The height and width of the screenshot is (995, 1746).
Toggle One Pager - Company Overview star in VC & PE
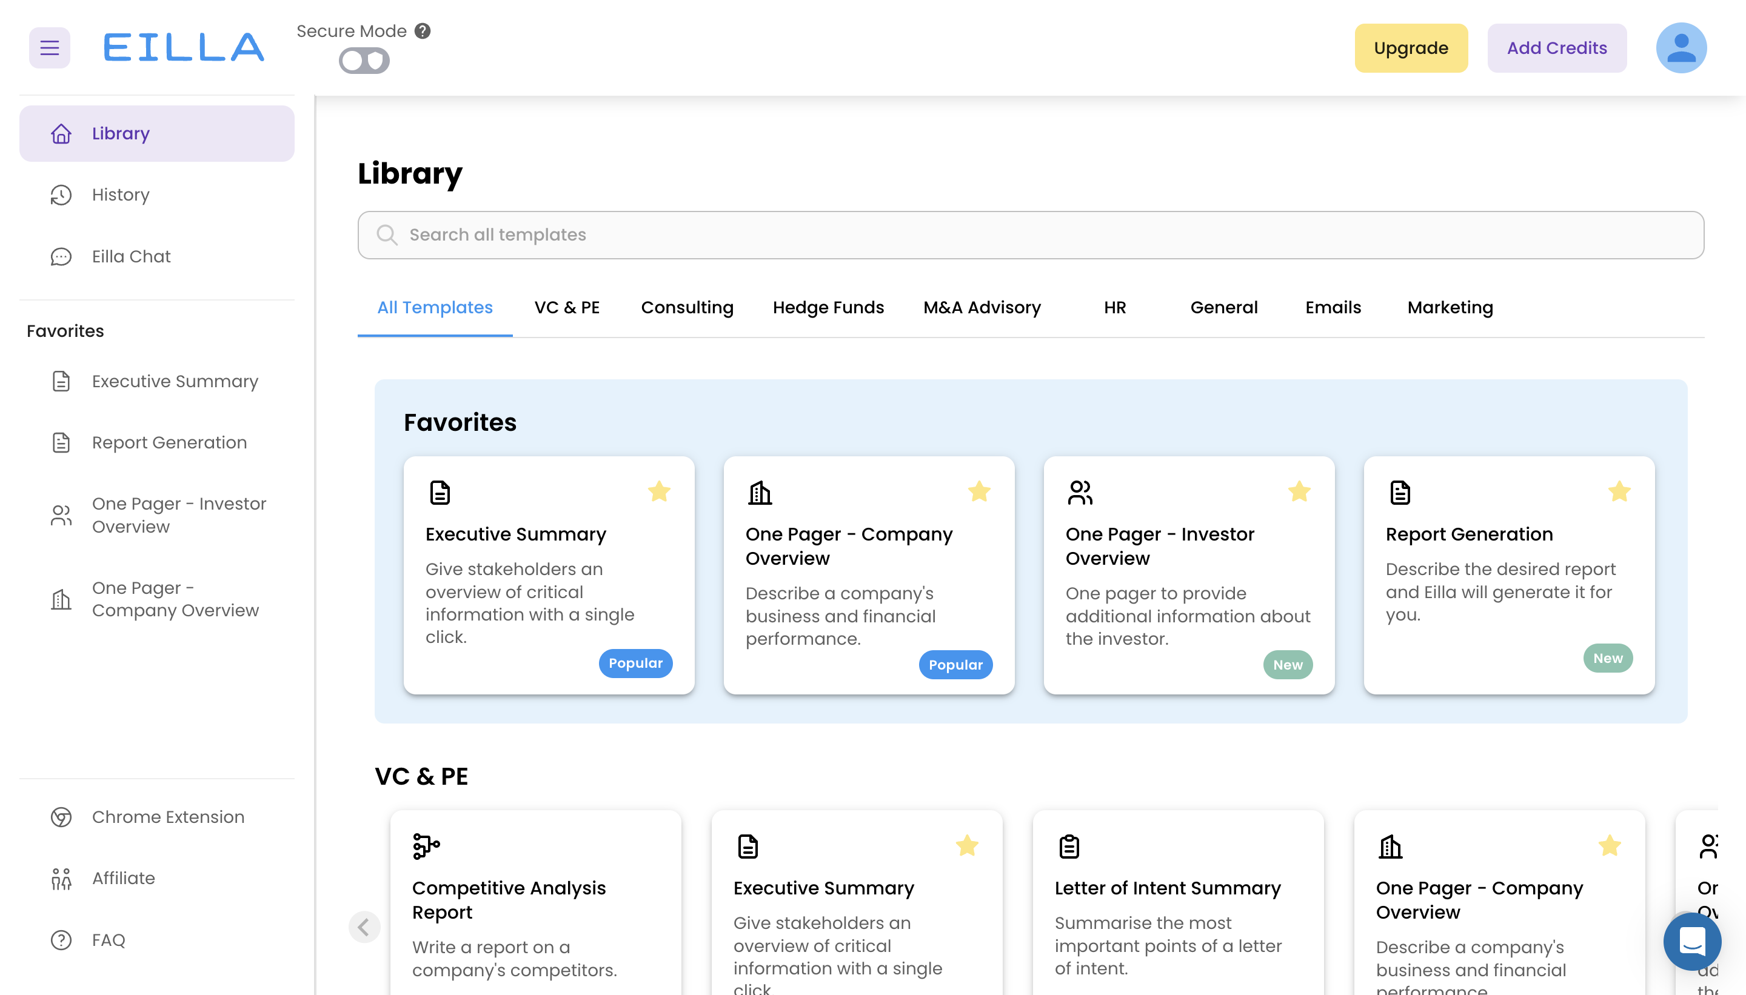pos(1609,846)
